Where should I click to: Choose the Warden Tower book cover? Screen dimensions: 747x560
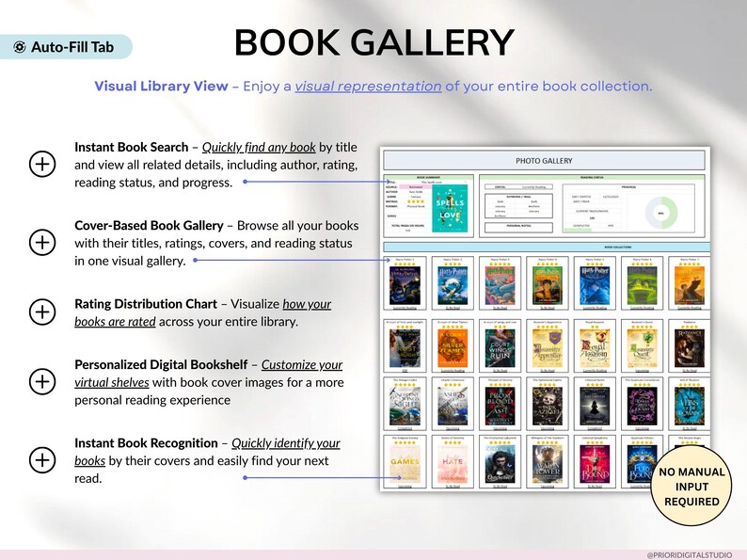point(548,464)
